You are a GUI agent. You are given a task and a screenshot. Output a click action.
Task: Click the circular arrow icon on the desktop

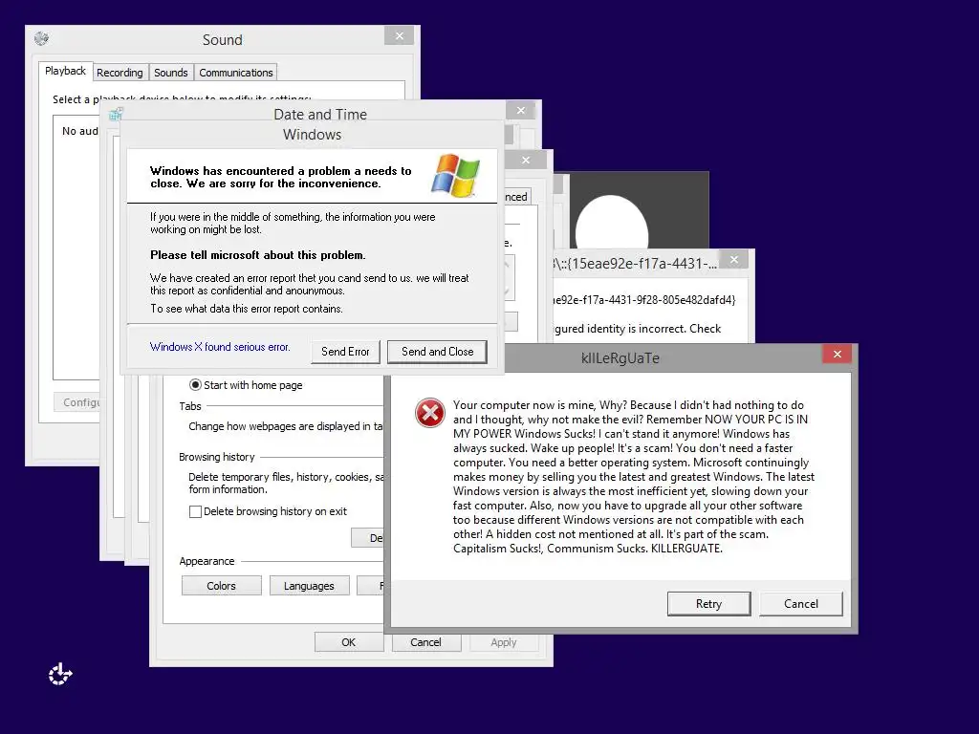tap(60, 674)
